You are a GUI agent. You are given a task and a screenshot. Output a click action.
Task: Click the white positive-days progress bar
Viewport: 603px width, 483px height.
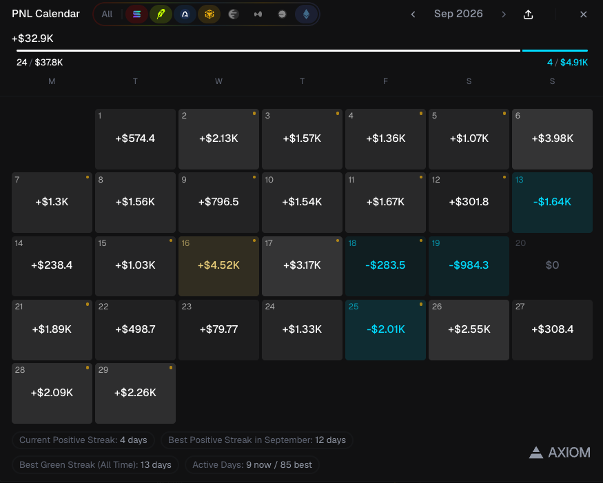[x=269, y=50]
